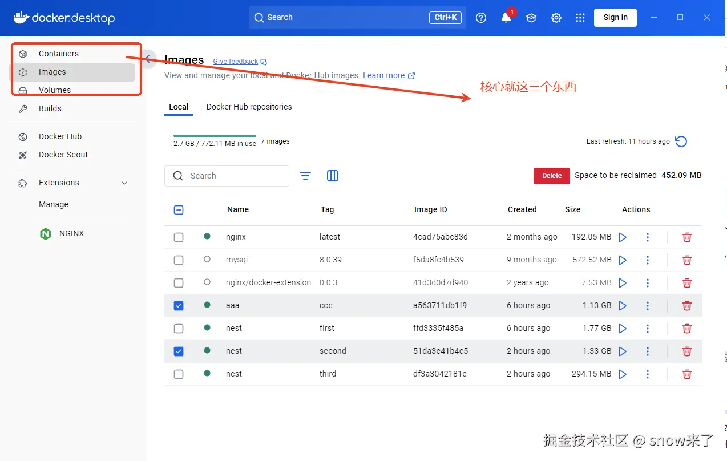727x461 pixels.
Task: Open the Learning center graduation cap icon
Action: 531,18
